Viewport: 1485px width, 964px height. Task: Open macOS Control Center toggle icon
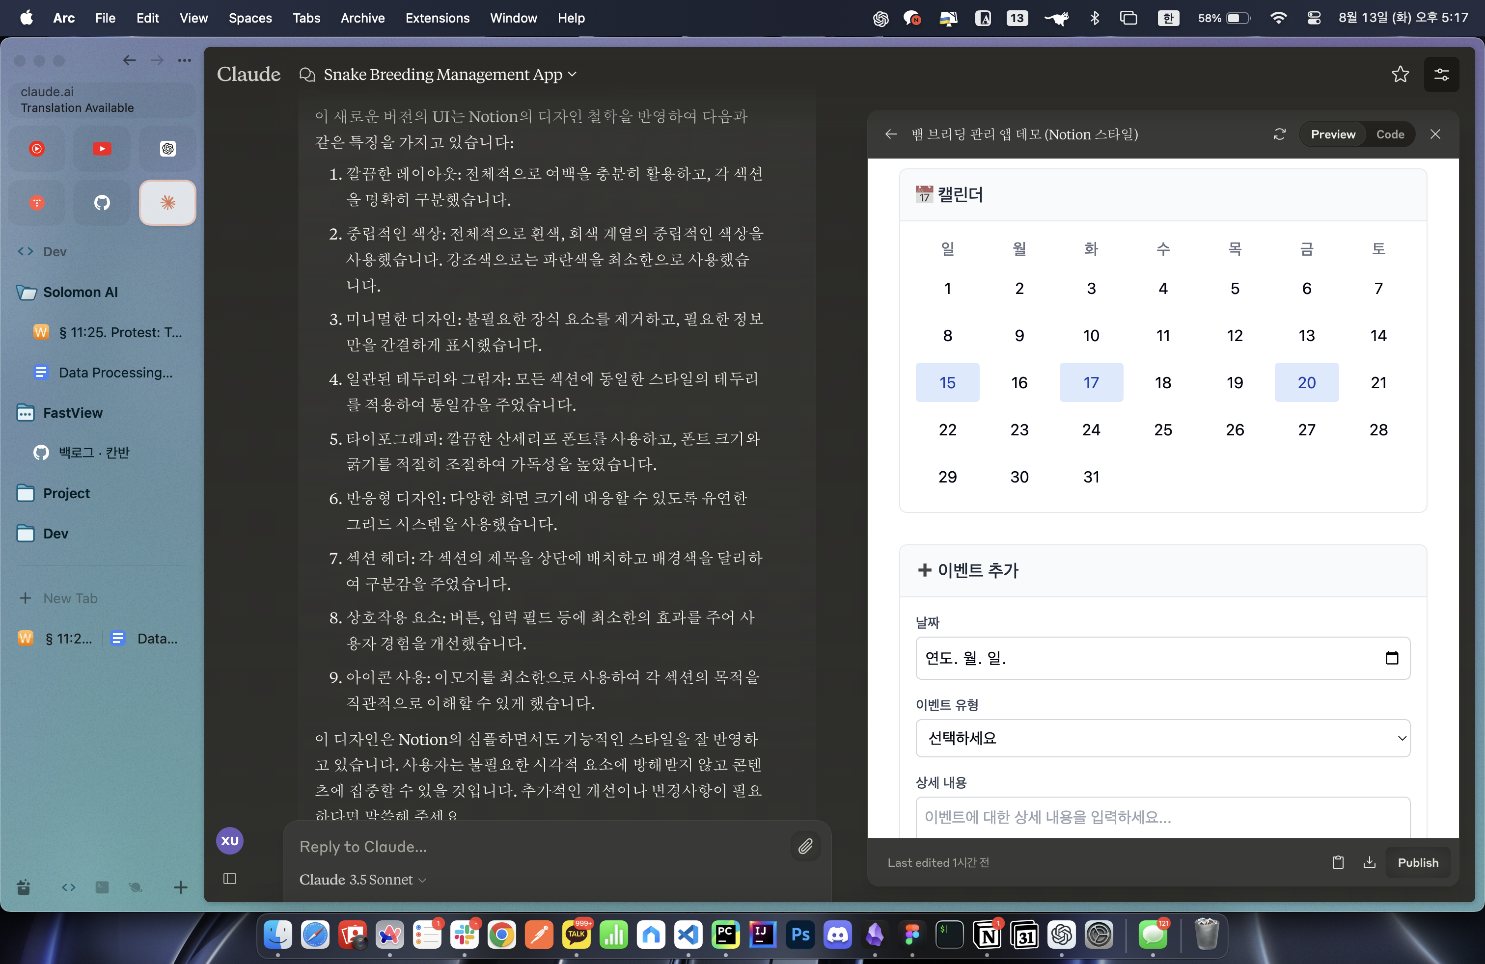[1314, 18]
